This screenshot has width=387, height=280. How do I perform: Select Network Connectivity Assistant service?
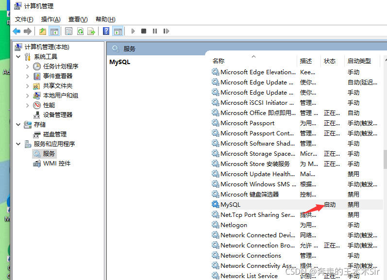pyautogui.click(x=297, y=266)
